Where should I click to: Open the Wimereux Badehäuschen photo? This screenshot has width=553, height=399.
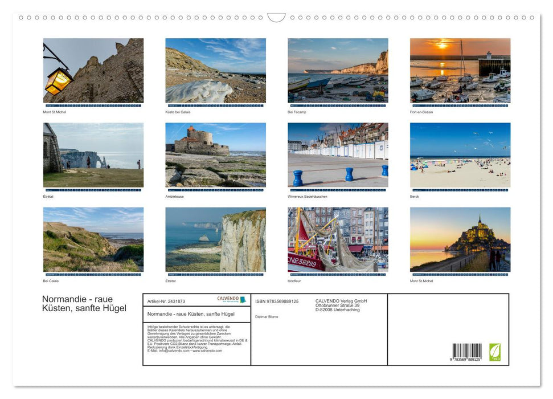point(338,155)
